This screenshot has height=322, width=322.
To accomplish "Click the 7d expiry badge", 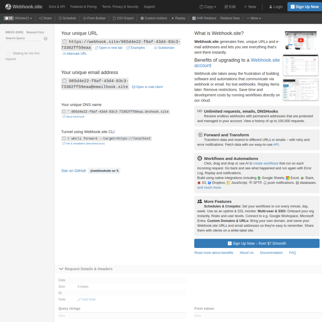I will tap(9, 18).
